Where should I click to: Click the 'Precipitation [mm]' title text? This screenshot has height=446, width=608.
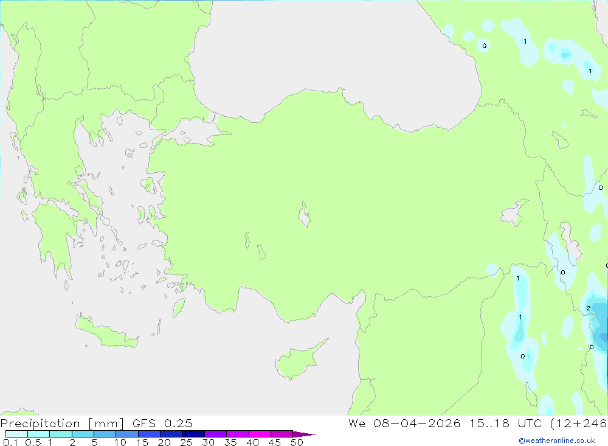(x=62, y=423)
